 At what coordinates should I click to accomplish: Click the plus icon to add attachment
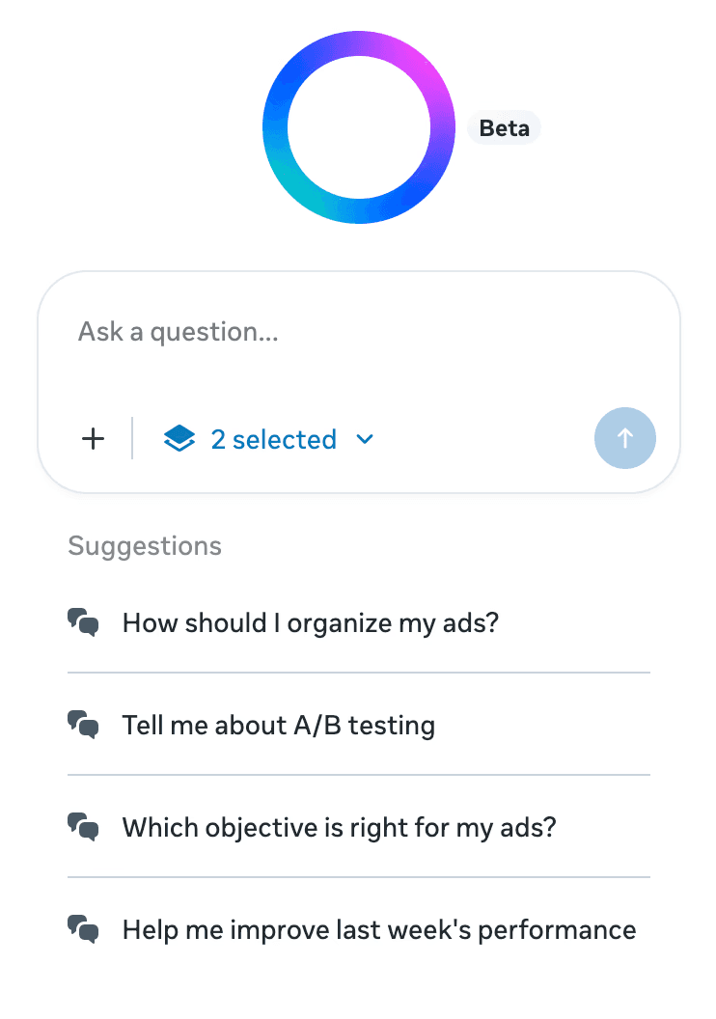tap(93, 439)
